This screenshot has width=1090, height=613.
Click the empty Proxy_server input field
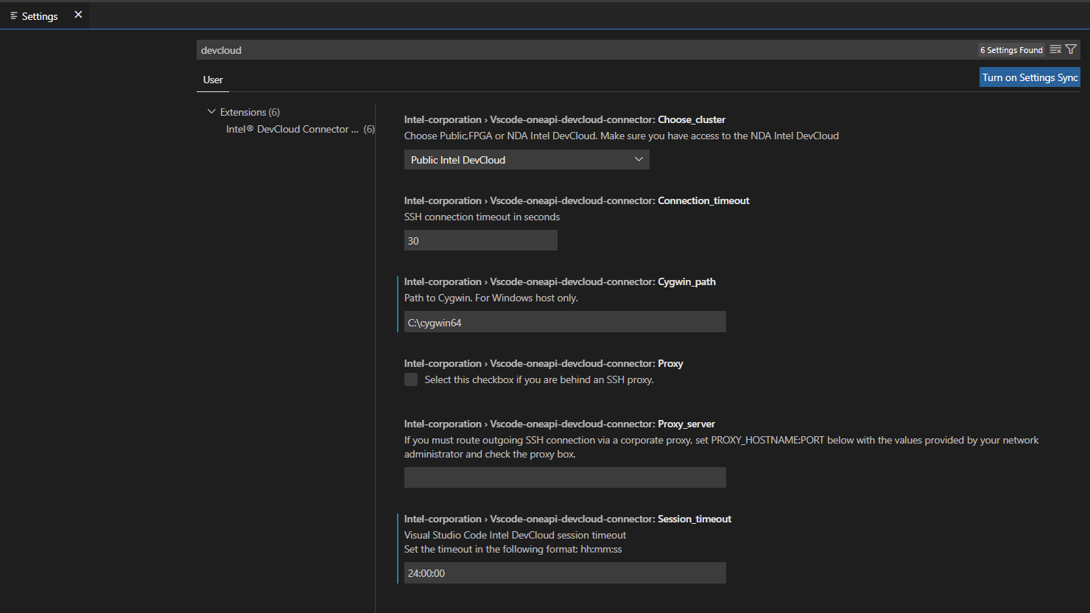coord(565,477)
